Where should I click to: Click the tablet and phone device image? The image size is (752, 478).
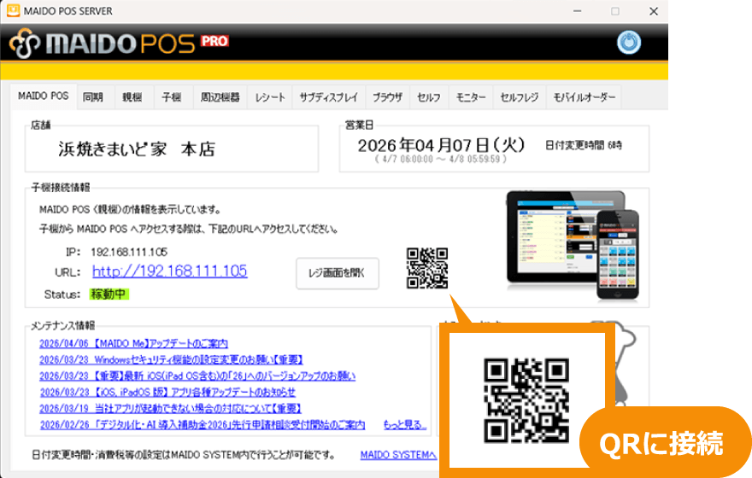pyautogui.click(x=573, y=245)
